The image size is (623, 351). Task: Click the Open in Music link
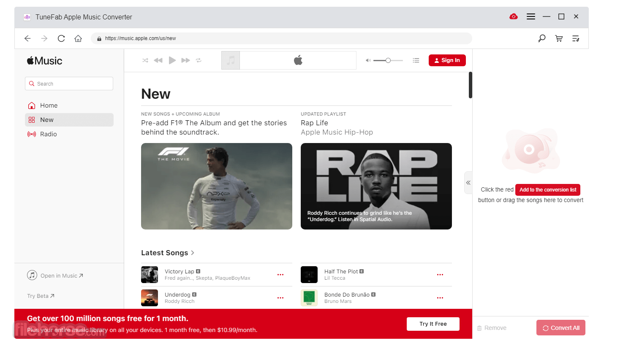pyautogui.click(x=55, y=275)
